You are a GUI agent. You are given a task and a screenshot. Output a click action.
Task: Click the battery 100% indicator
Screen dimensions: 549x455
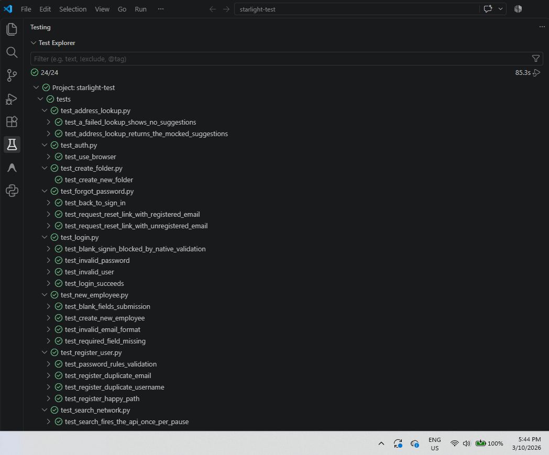point(489,443)
